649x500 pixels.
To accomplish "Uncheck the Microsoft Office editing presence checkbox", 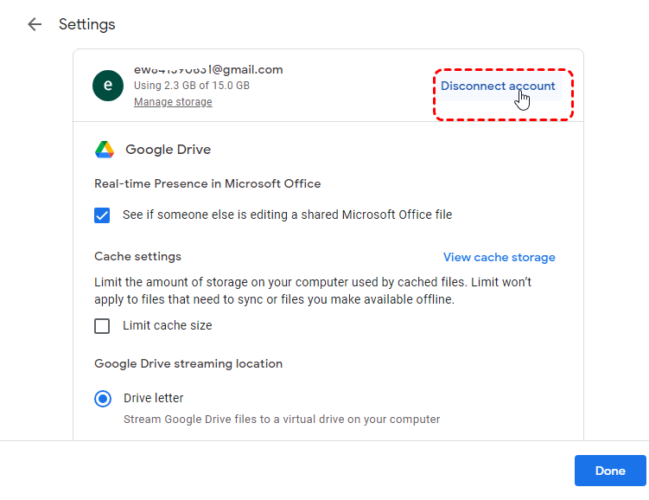I will point(103,215).
